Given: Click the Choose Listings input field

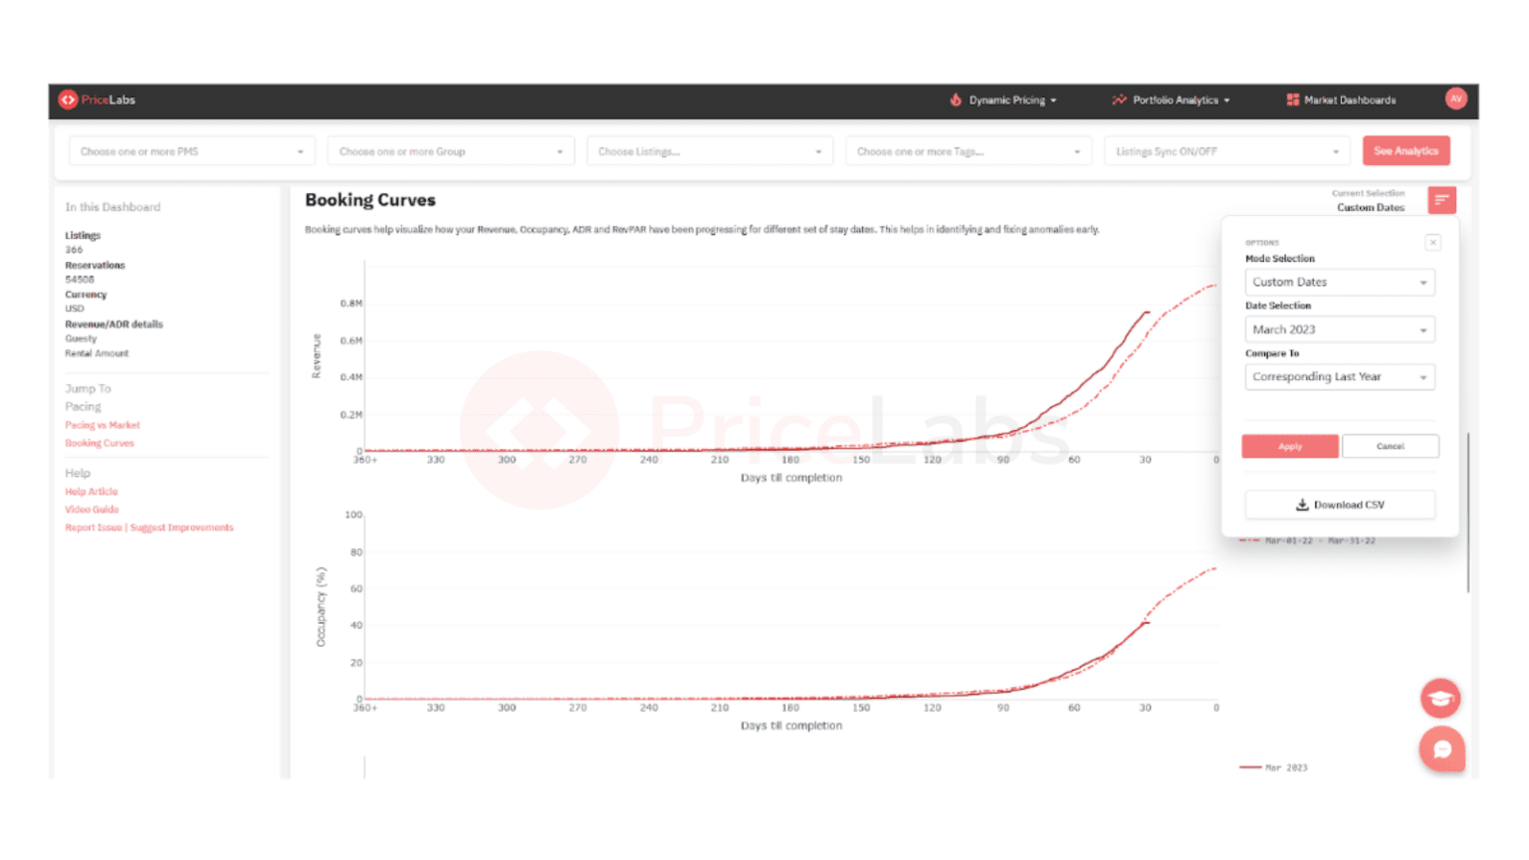Looking at the screenshot, I should (x=709, y=150).
